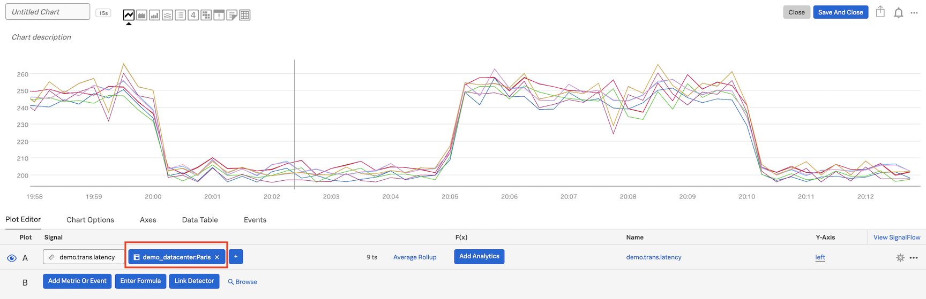Hide plot A with the eye icon
The image size is (926, 299).
point(12,258)
